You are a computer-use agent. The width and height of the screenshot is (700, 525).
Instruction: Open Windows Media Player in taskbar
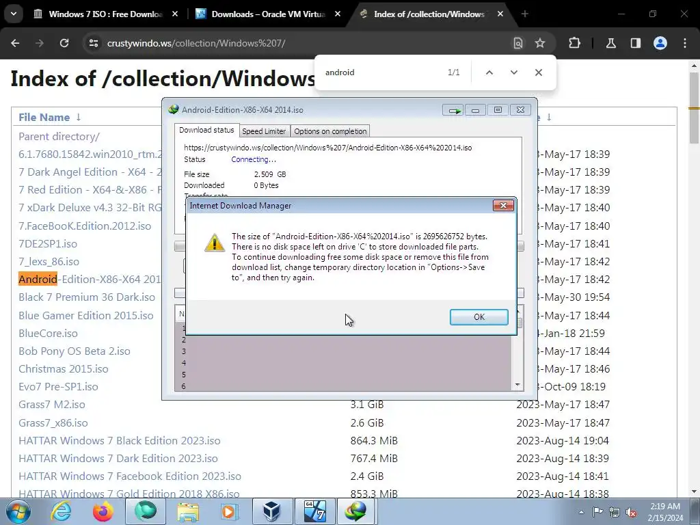(x=230, y=511)
